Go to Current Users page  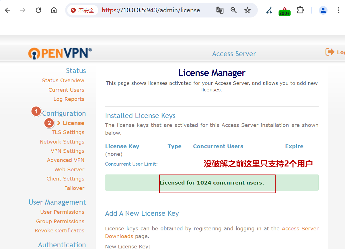[66, 90]
